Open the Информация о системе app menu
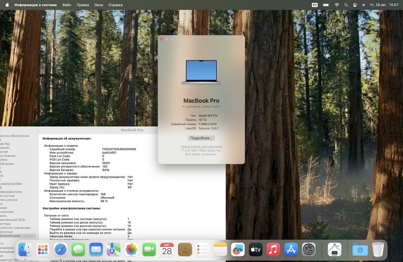This screenshot has width=403, height=262. coord(35,5)
